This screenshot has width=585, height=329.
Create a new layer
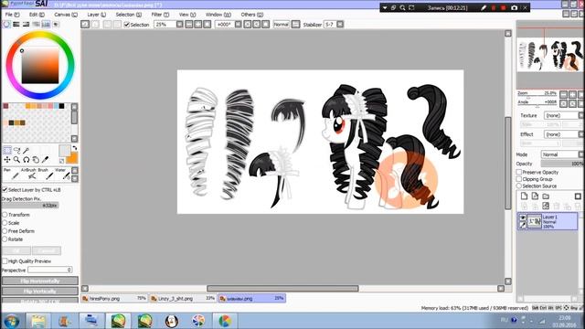(x=524, y=196)
